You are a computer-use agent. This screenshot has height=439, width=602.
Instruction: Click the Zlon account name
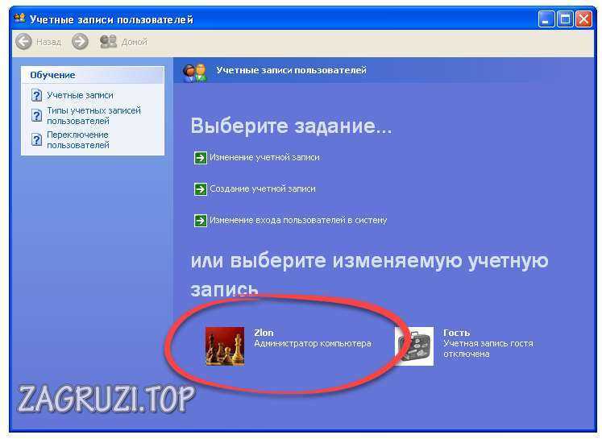[x=264, y=333]
